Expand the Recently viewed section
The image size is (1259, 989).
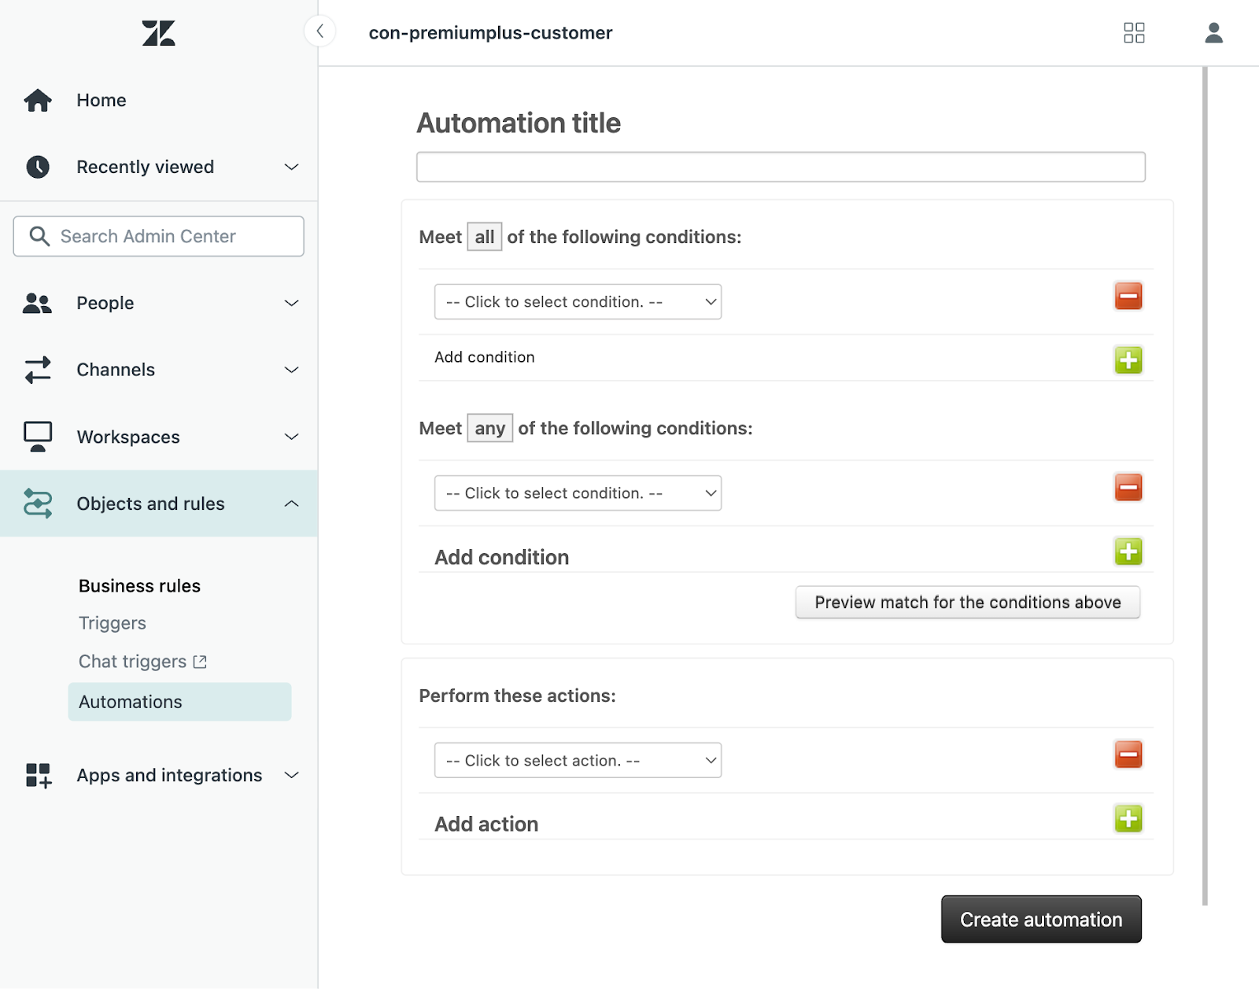tap(291, 167)
